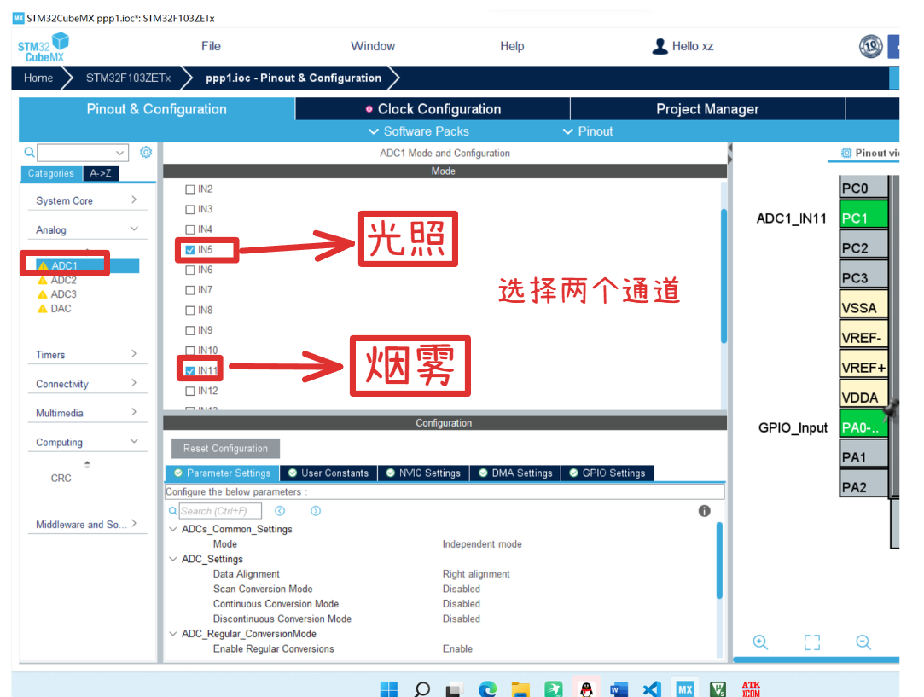
Task: Click the ADC3 warning triangle icon
Action: click(x=43, y=294)
